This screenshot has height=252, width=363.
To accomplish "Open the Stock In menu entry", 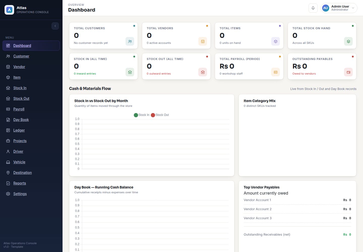I will [31, 88].
